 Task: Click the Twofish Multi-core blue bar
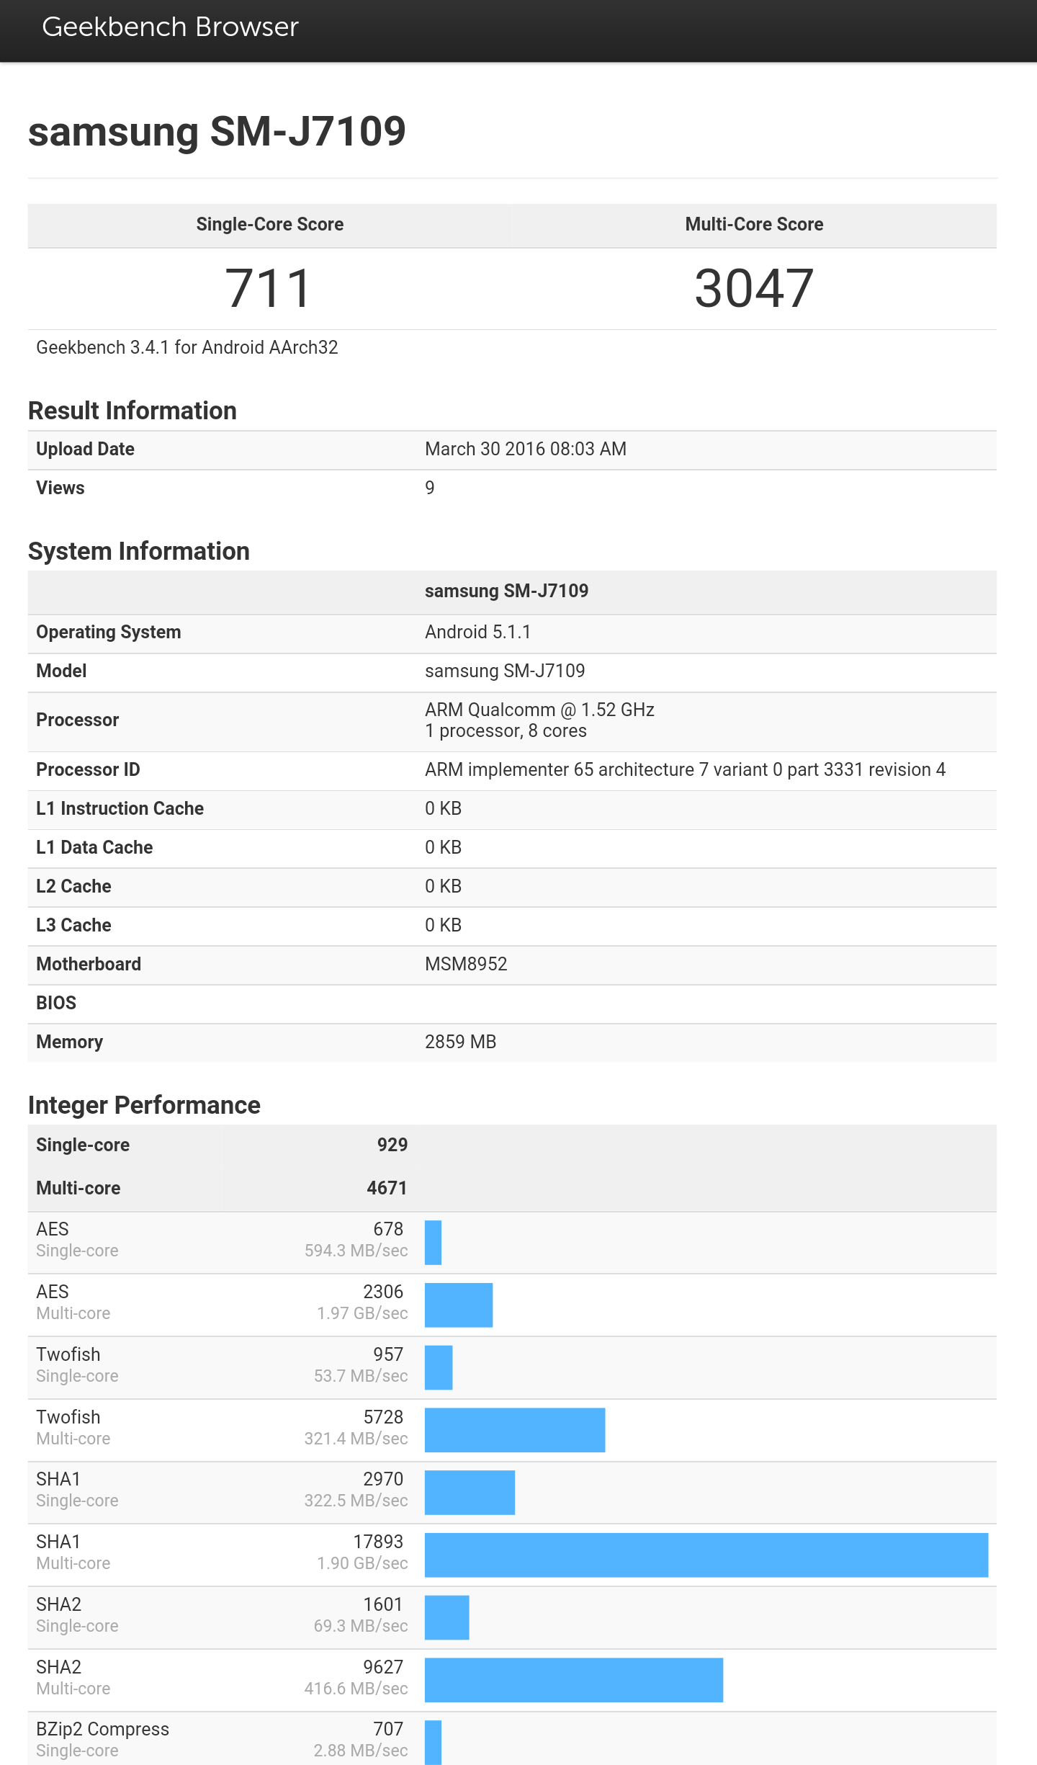515,1430
